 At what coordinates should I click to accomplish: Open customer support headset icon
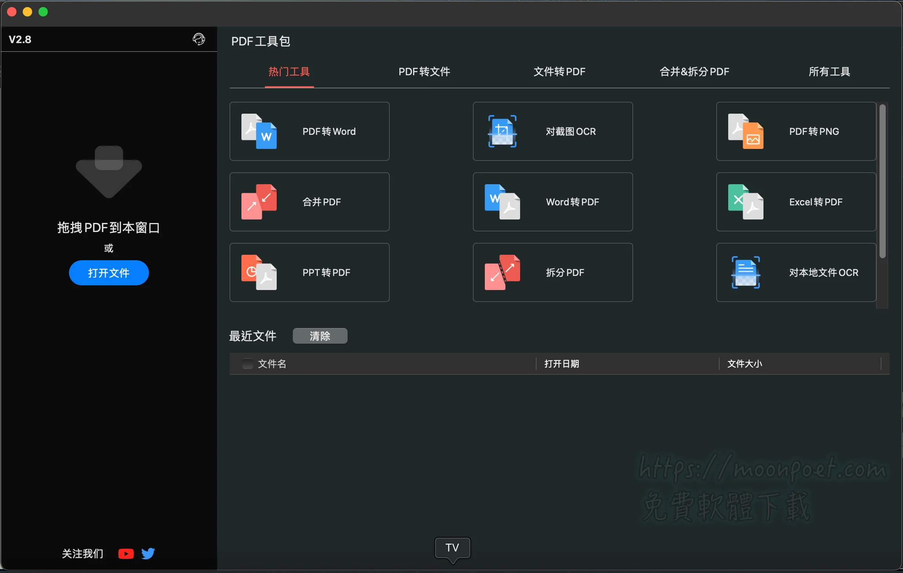click(x=199, y=39)
